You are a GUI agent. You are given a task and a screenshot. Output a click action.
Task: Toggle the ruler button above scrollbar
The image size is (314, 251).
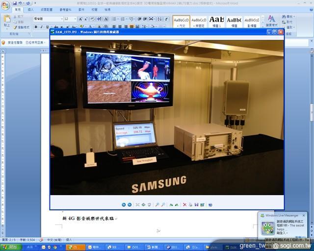tap(312, 51)
